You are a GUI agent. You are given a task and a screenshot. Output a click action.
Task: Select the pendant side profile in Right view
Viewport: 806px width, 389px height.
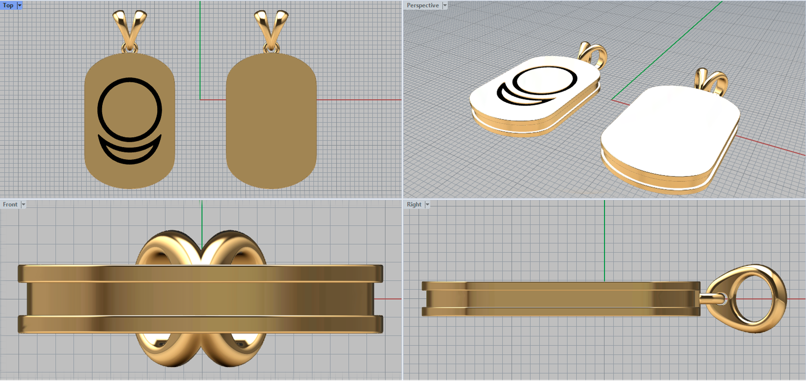[x=559, y=299]
